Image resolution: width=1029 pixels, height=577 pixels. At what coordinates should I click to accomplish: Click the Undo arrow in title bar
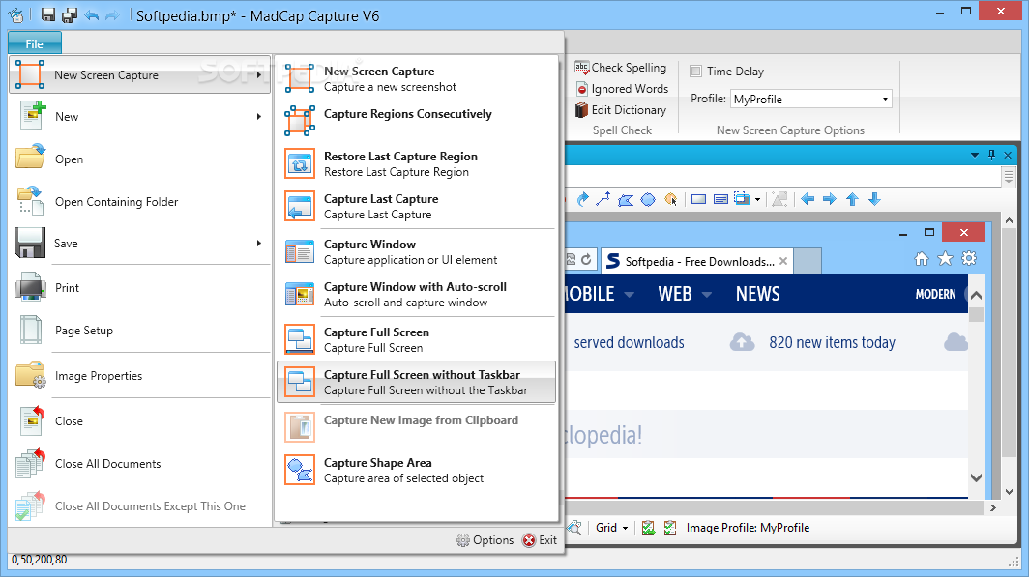[x=91, y=15]
